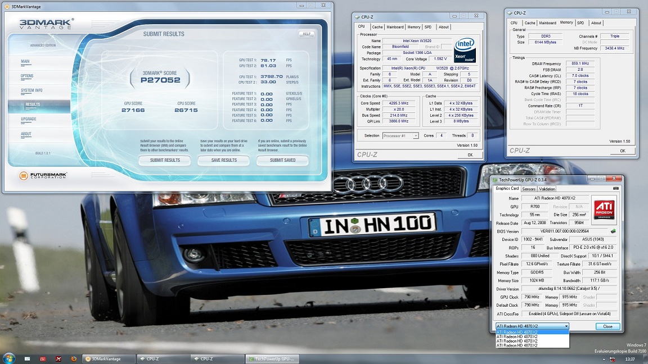
Task: Click the Save Results button
Action: pos(223,160)
